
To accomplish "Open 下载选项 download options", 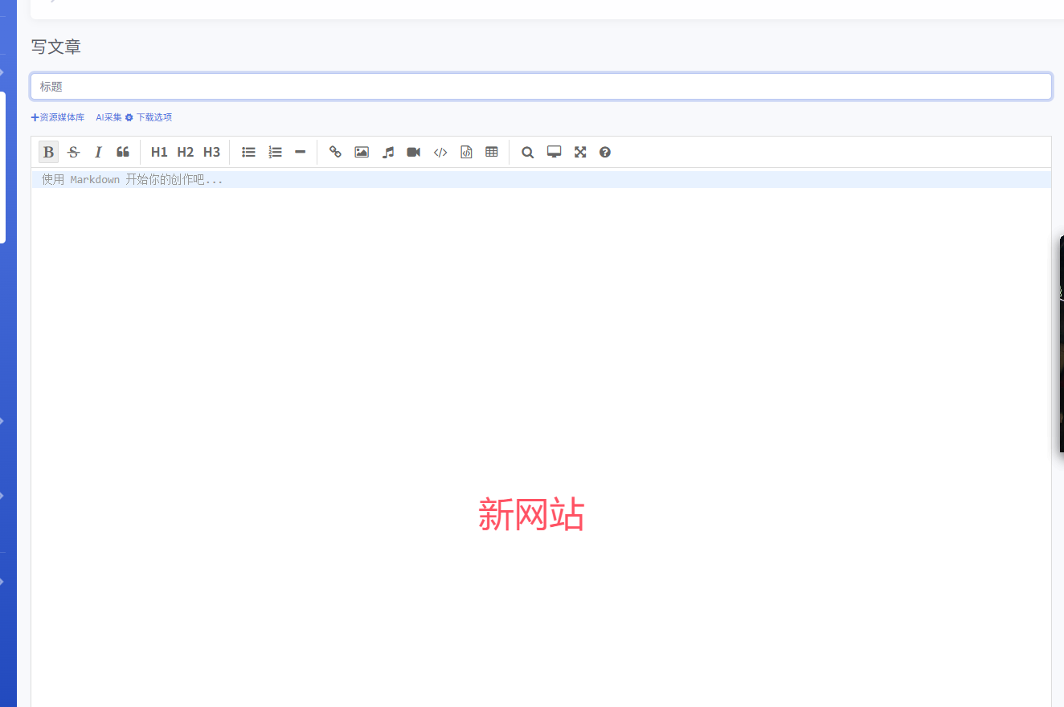I will tap(153, 117).
